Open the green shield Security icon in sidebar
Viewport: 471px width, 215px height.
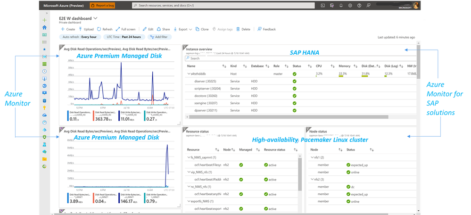(44, 137)
